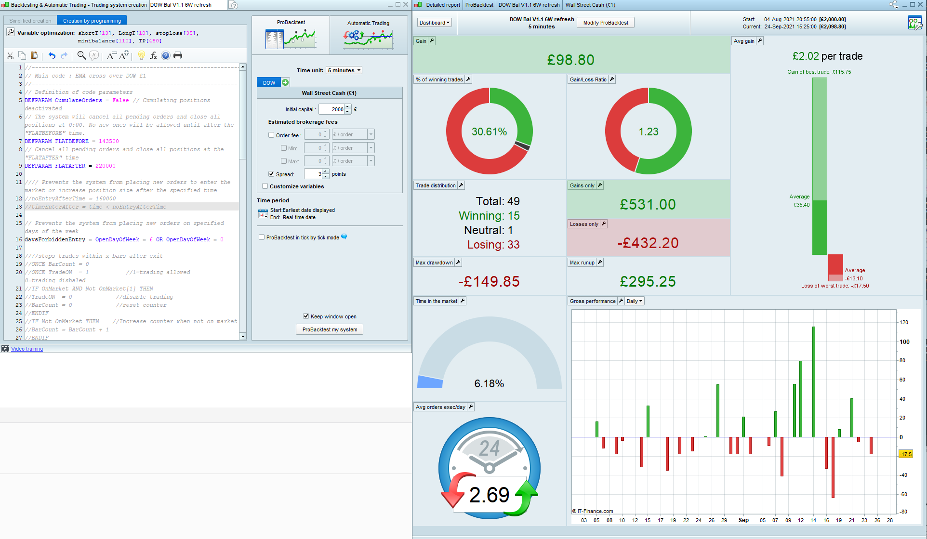Switch to Simplified creation tab

pyautogui.click(x=30, y=21)
